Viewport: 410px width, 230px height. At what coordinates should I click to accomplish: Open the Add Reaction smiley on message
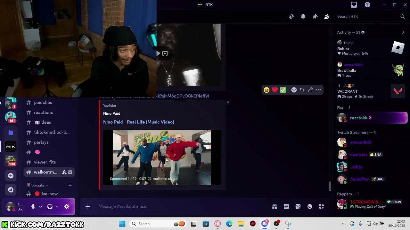tap(294, 90)
